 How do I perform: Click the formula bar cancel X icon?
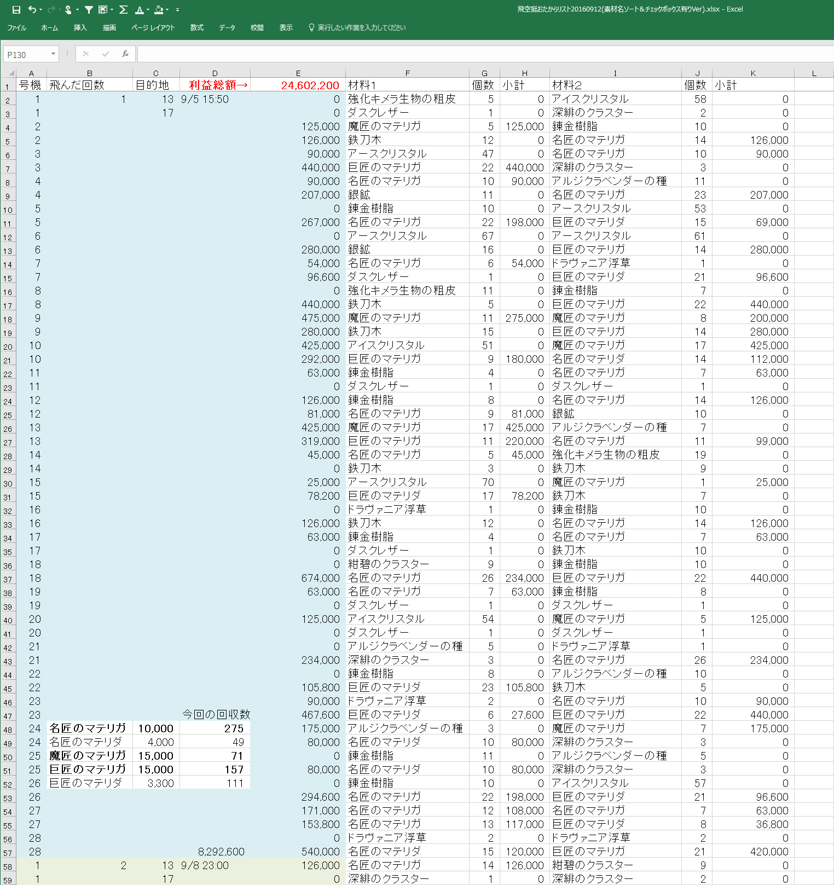(86, 54)
